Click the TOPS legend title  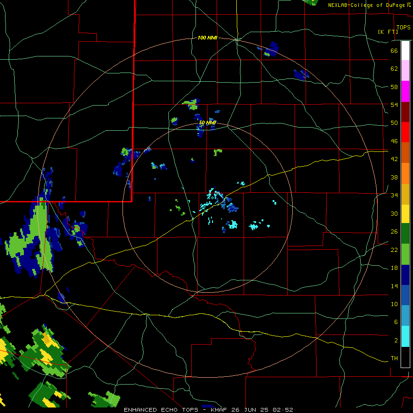pyautogui.click(x=403, y=28)
